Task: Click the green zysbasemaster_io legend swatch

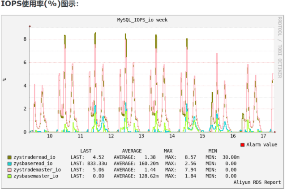Action: (x=9, y=176)
